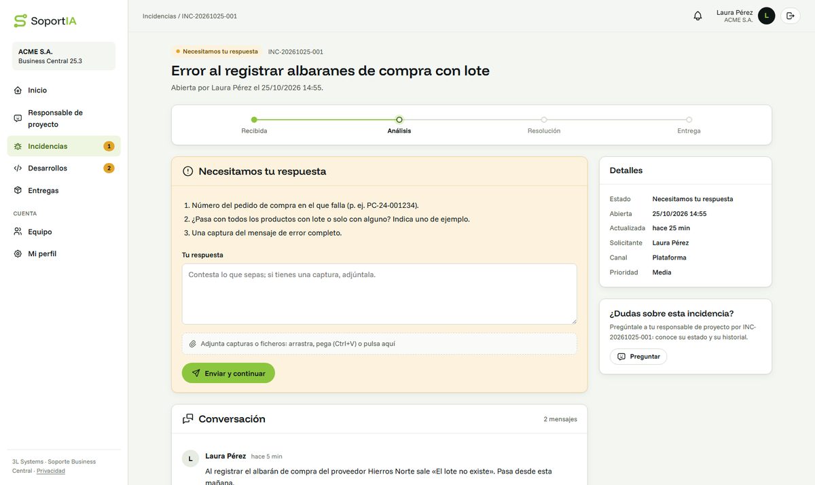Click the Actualizada value hace 25 min

pos(671,228)
